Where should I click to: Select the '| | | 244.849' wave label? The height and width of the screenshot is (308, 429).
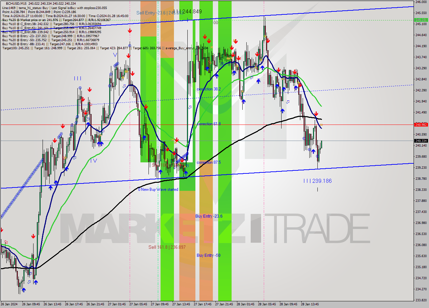coord(188,11)
